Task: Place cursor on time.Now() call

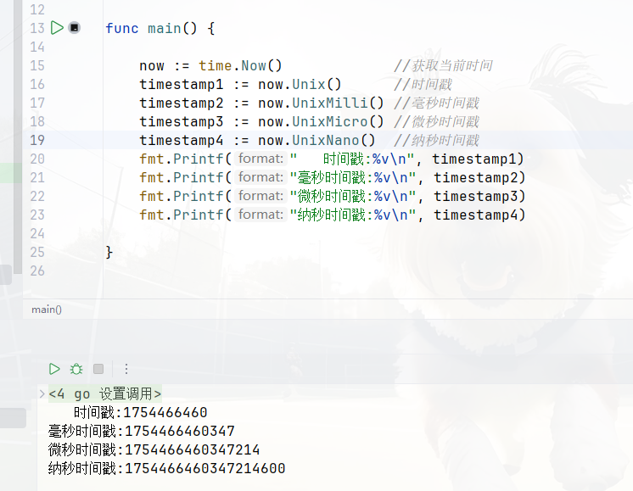Action: click(240, 65)
